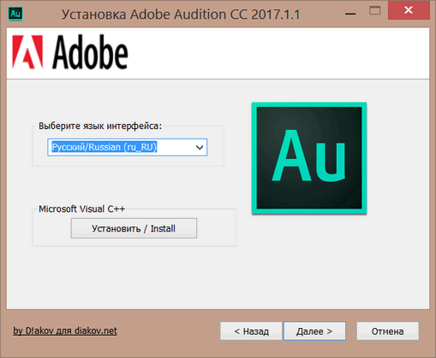Click the Выберите язык интерфейса label
This screenshot has height=358, width=436.
coord(100,126)
